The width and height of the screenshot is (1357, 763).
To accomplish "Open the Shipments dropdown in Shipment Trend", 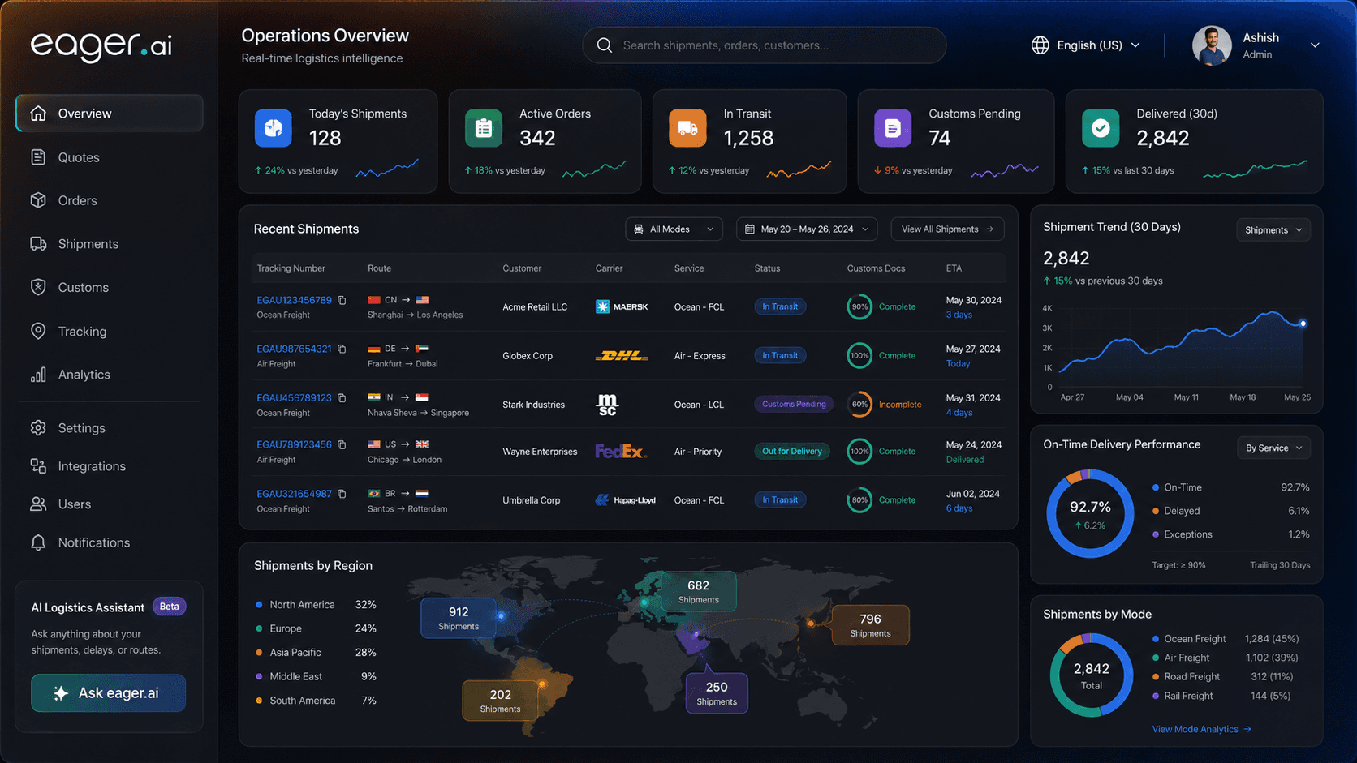I will 1273,230.
